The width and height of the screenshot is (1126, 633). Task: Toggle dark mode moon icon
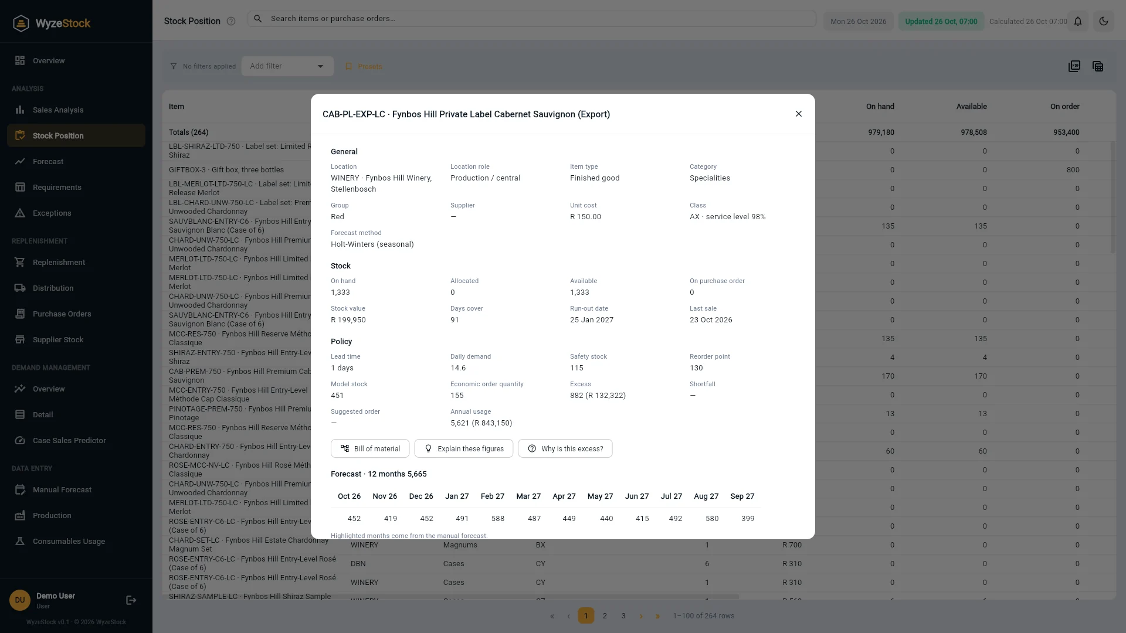(x=1104, y=21)
